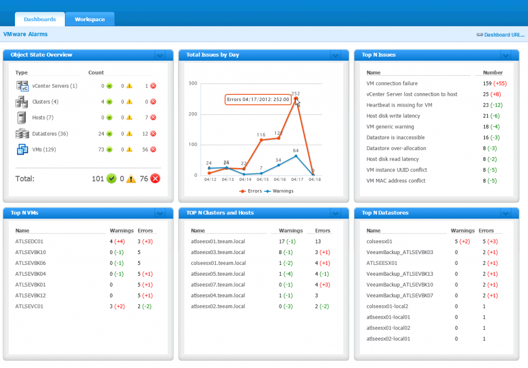Switch to the Dashboards tab
This screenshot has height=368, width=528.
[x=40, y=19]
